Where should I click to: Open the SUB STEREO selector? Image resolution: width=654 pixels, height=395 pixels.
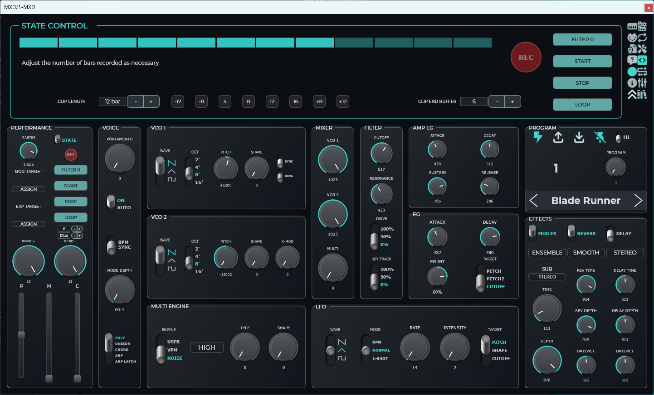tap(547, 277)
